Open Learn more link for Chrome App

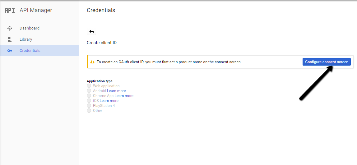pos(124,96)
